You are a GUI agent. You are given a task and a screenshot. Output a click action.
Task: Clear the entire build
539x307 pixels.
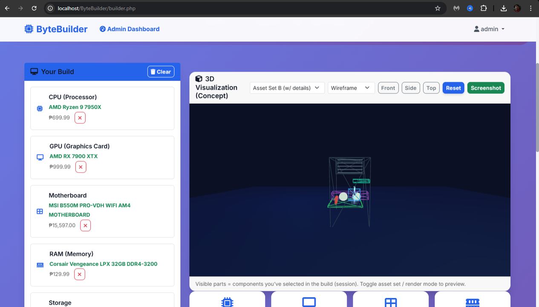pyautogui.click(x=161, y=72)
